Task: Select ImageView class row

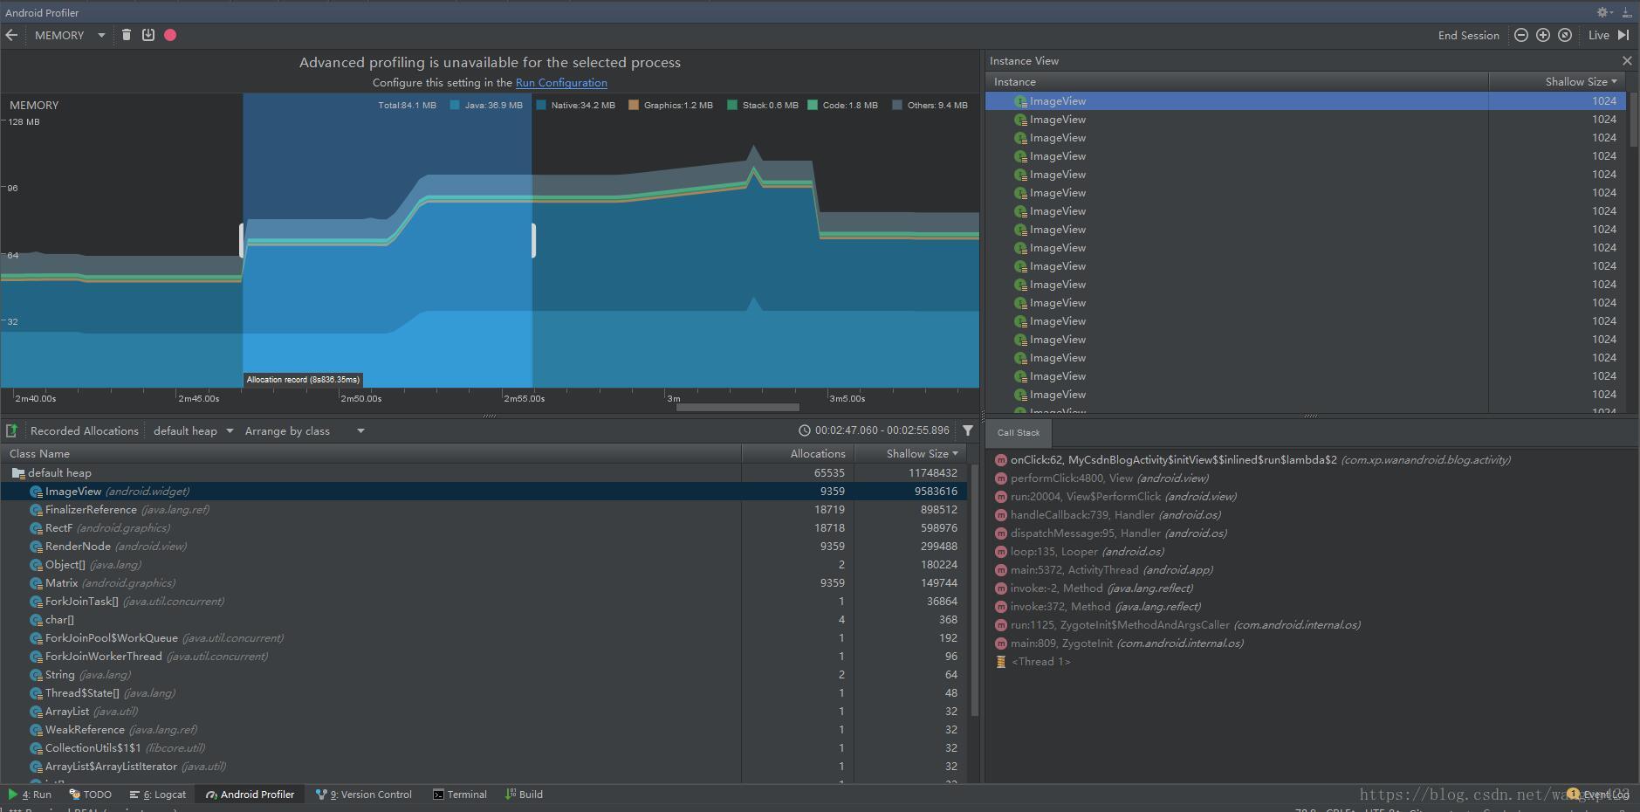Action: click(x=484, y=492)
